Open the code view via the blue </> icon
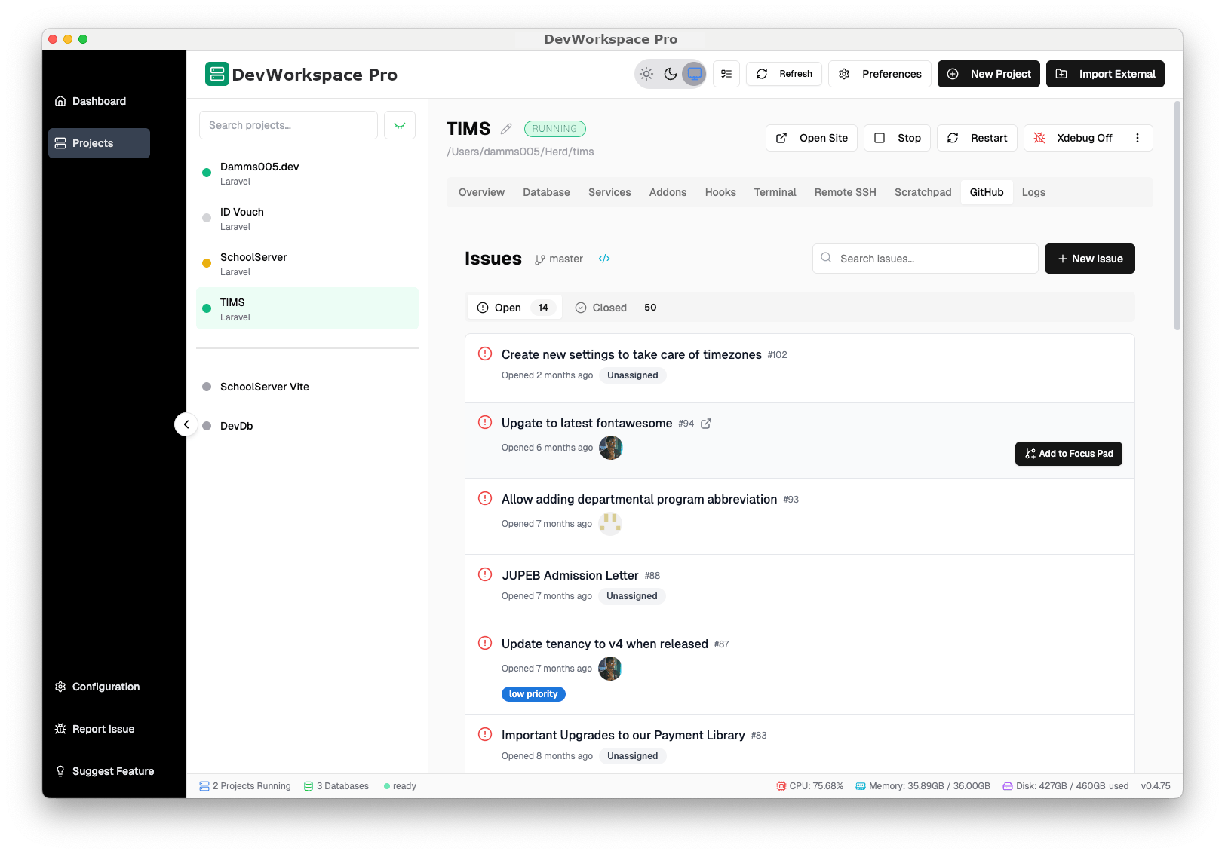The image size is (1225, 854). pyautogui.click(x=603, y=259)
